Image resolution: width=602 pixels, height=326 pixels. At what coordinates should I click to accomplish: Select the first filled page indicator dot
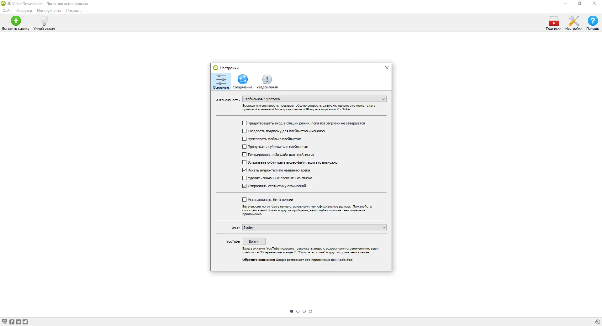[292, 311]
